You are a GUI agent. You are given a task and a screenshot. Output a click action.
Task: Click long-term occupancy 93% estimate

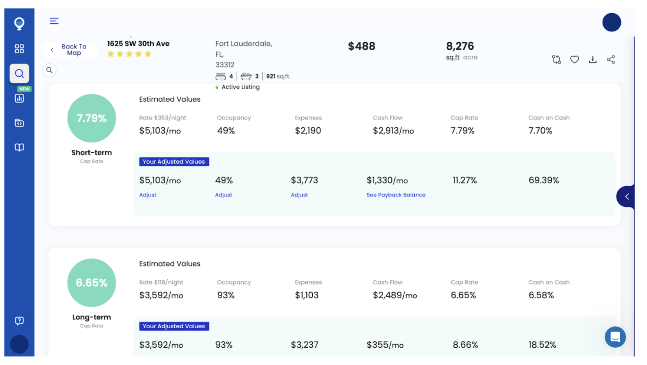(226, 295)
